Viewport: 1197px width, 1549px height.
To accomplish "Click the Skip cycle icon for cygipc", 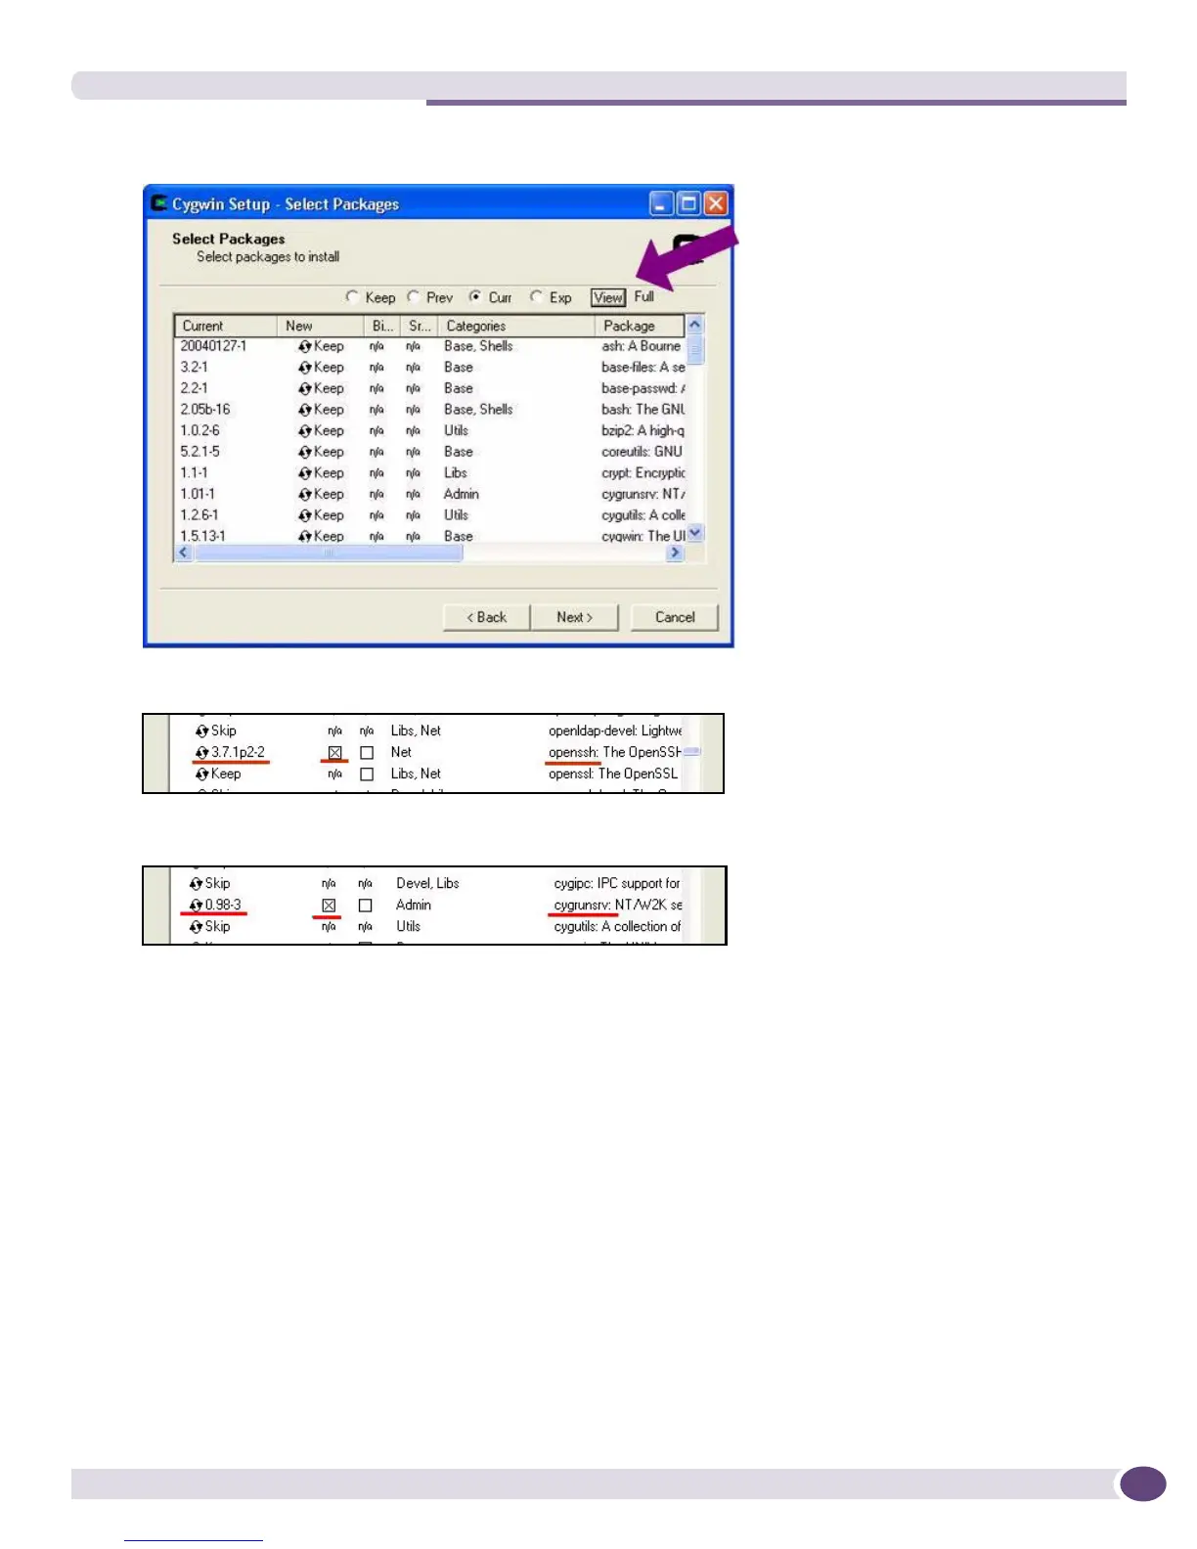I will [197, 883].
